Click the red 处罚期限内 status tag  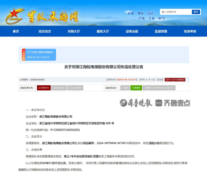click(44, 88)
